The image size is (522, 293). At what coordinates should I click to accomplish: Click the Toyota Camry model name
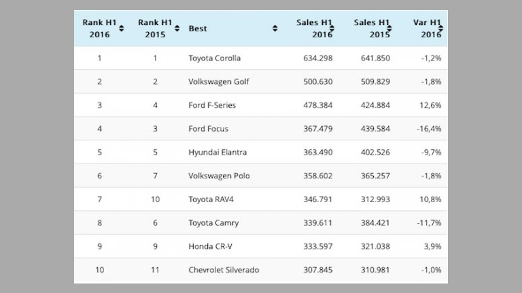tap(213, 223)
